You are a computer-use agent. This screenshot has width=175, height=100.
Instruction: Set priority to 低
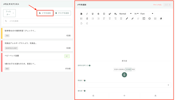coord(93,96)
